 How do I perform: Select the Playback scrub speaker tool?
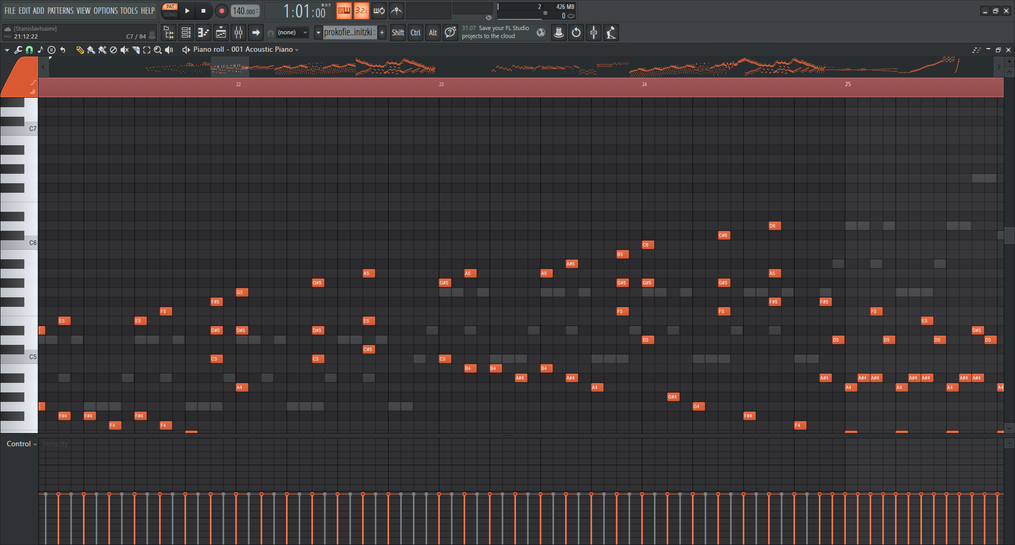[x=169, y=50]
